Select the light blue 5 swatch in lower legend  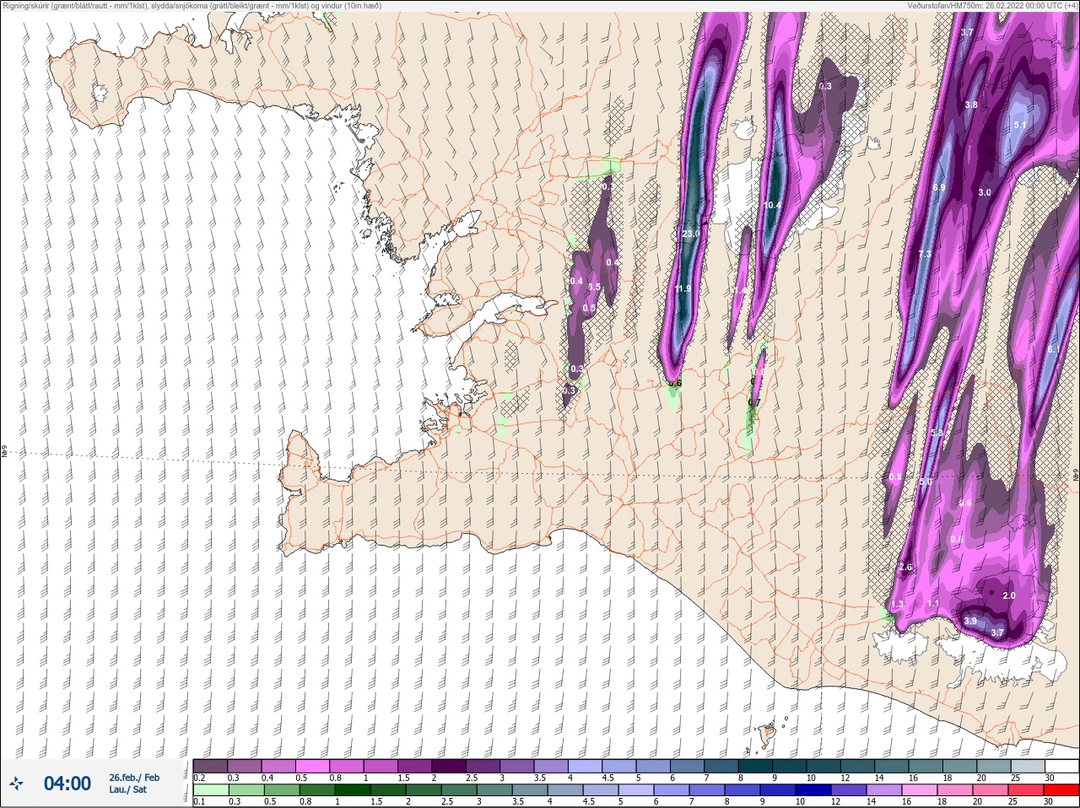click(635, 790)
